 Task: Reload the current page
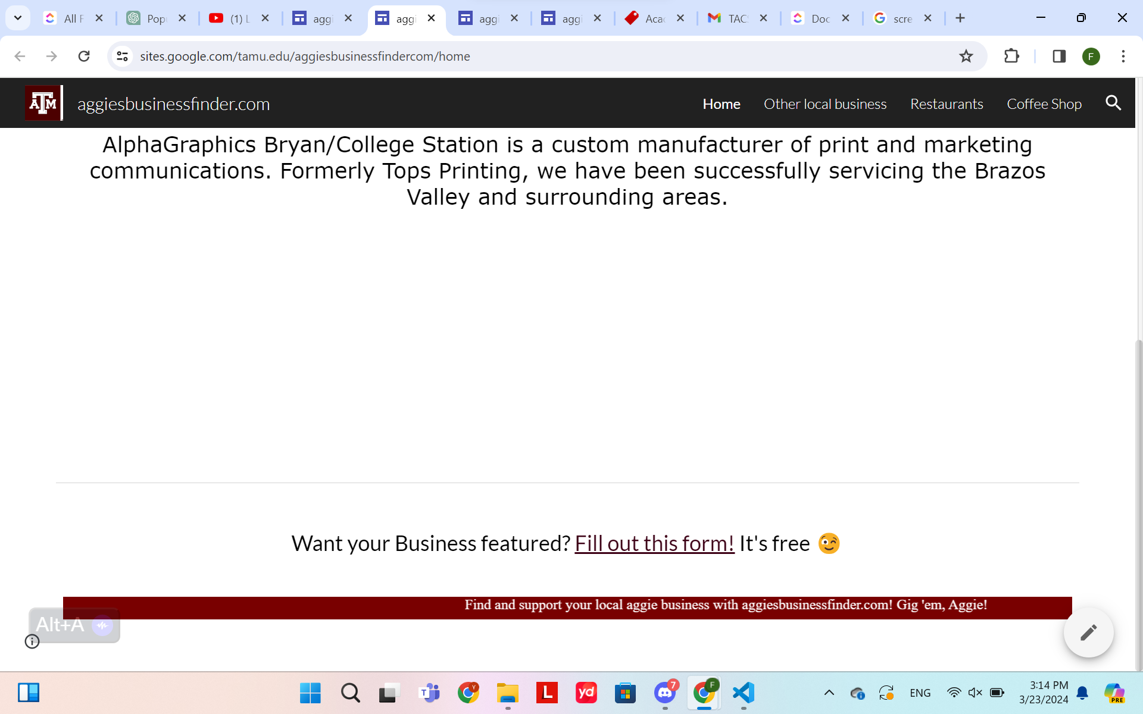(x=84, y=56)
